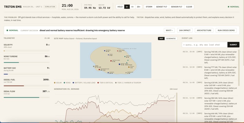Click the Wind Turbine 86 kW value
Screen dimensions: 244x123
click(x=47, y=56)
